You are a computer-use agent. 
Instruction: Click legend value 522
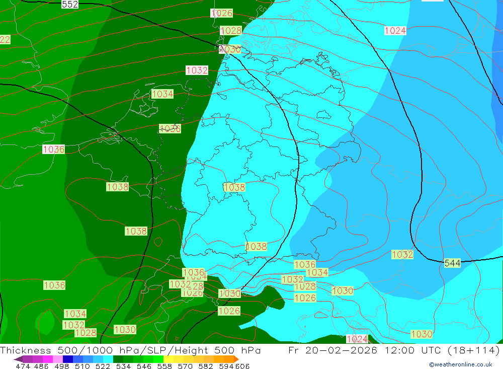click(103, 366)
